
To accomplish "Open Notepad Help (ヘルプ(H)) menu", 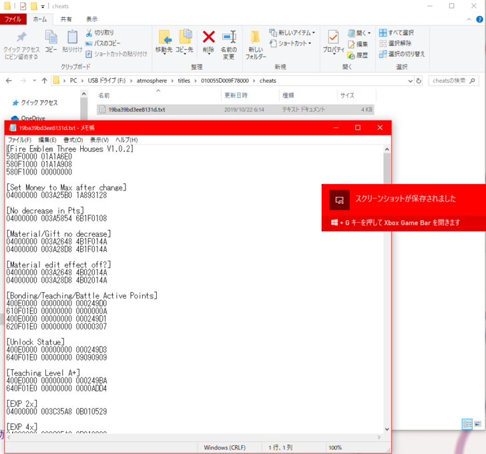I will click(x=126, y=140).
